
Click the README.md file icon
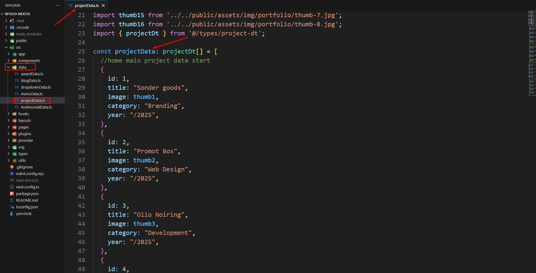tap(12, 200)
